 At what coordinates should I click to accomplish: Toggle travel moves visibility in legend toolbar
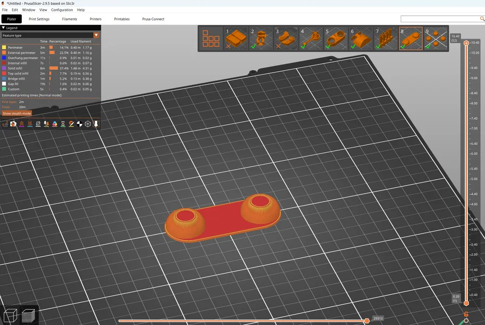tap(5, 124)
